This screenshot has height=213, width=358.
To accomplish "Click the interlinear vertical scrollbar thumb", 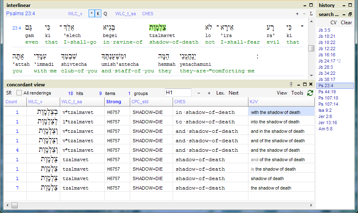I will click(311, 48).
